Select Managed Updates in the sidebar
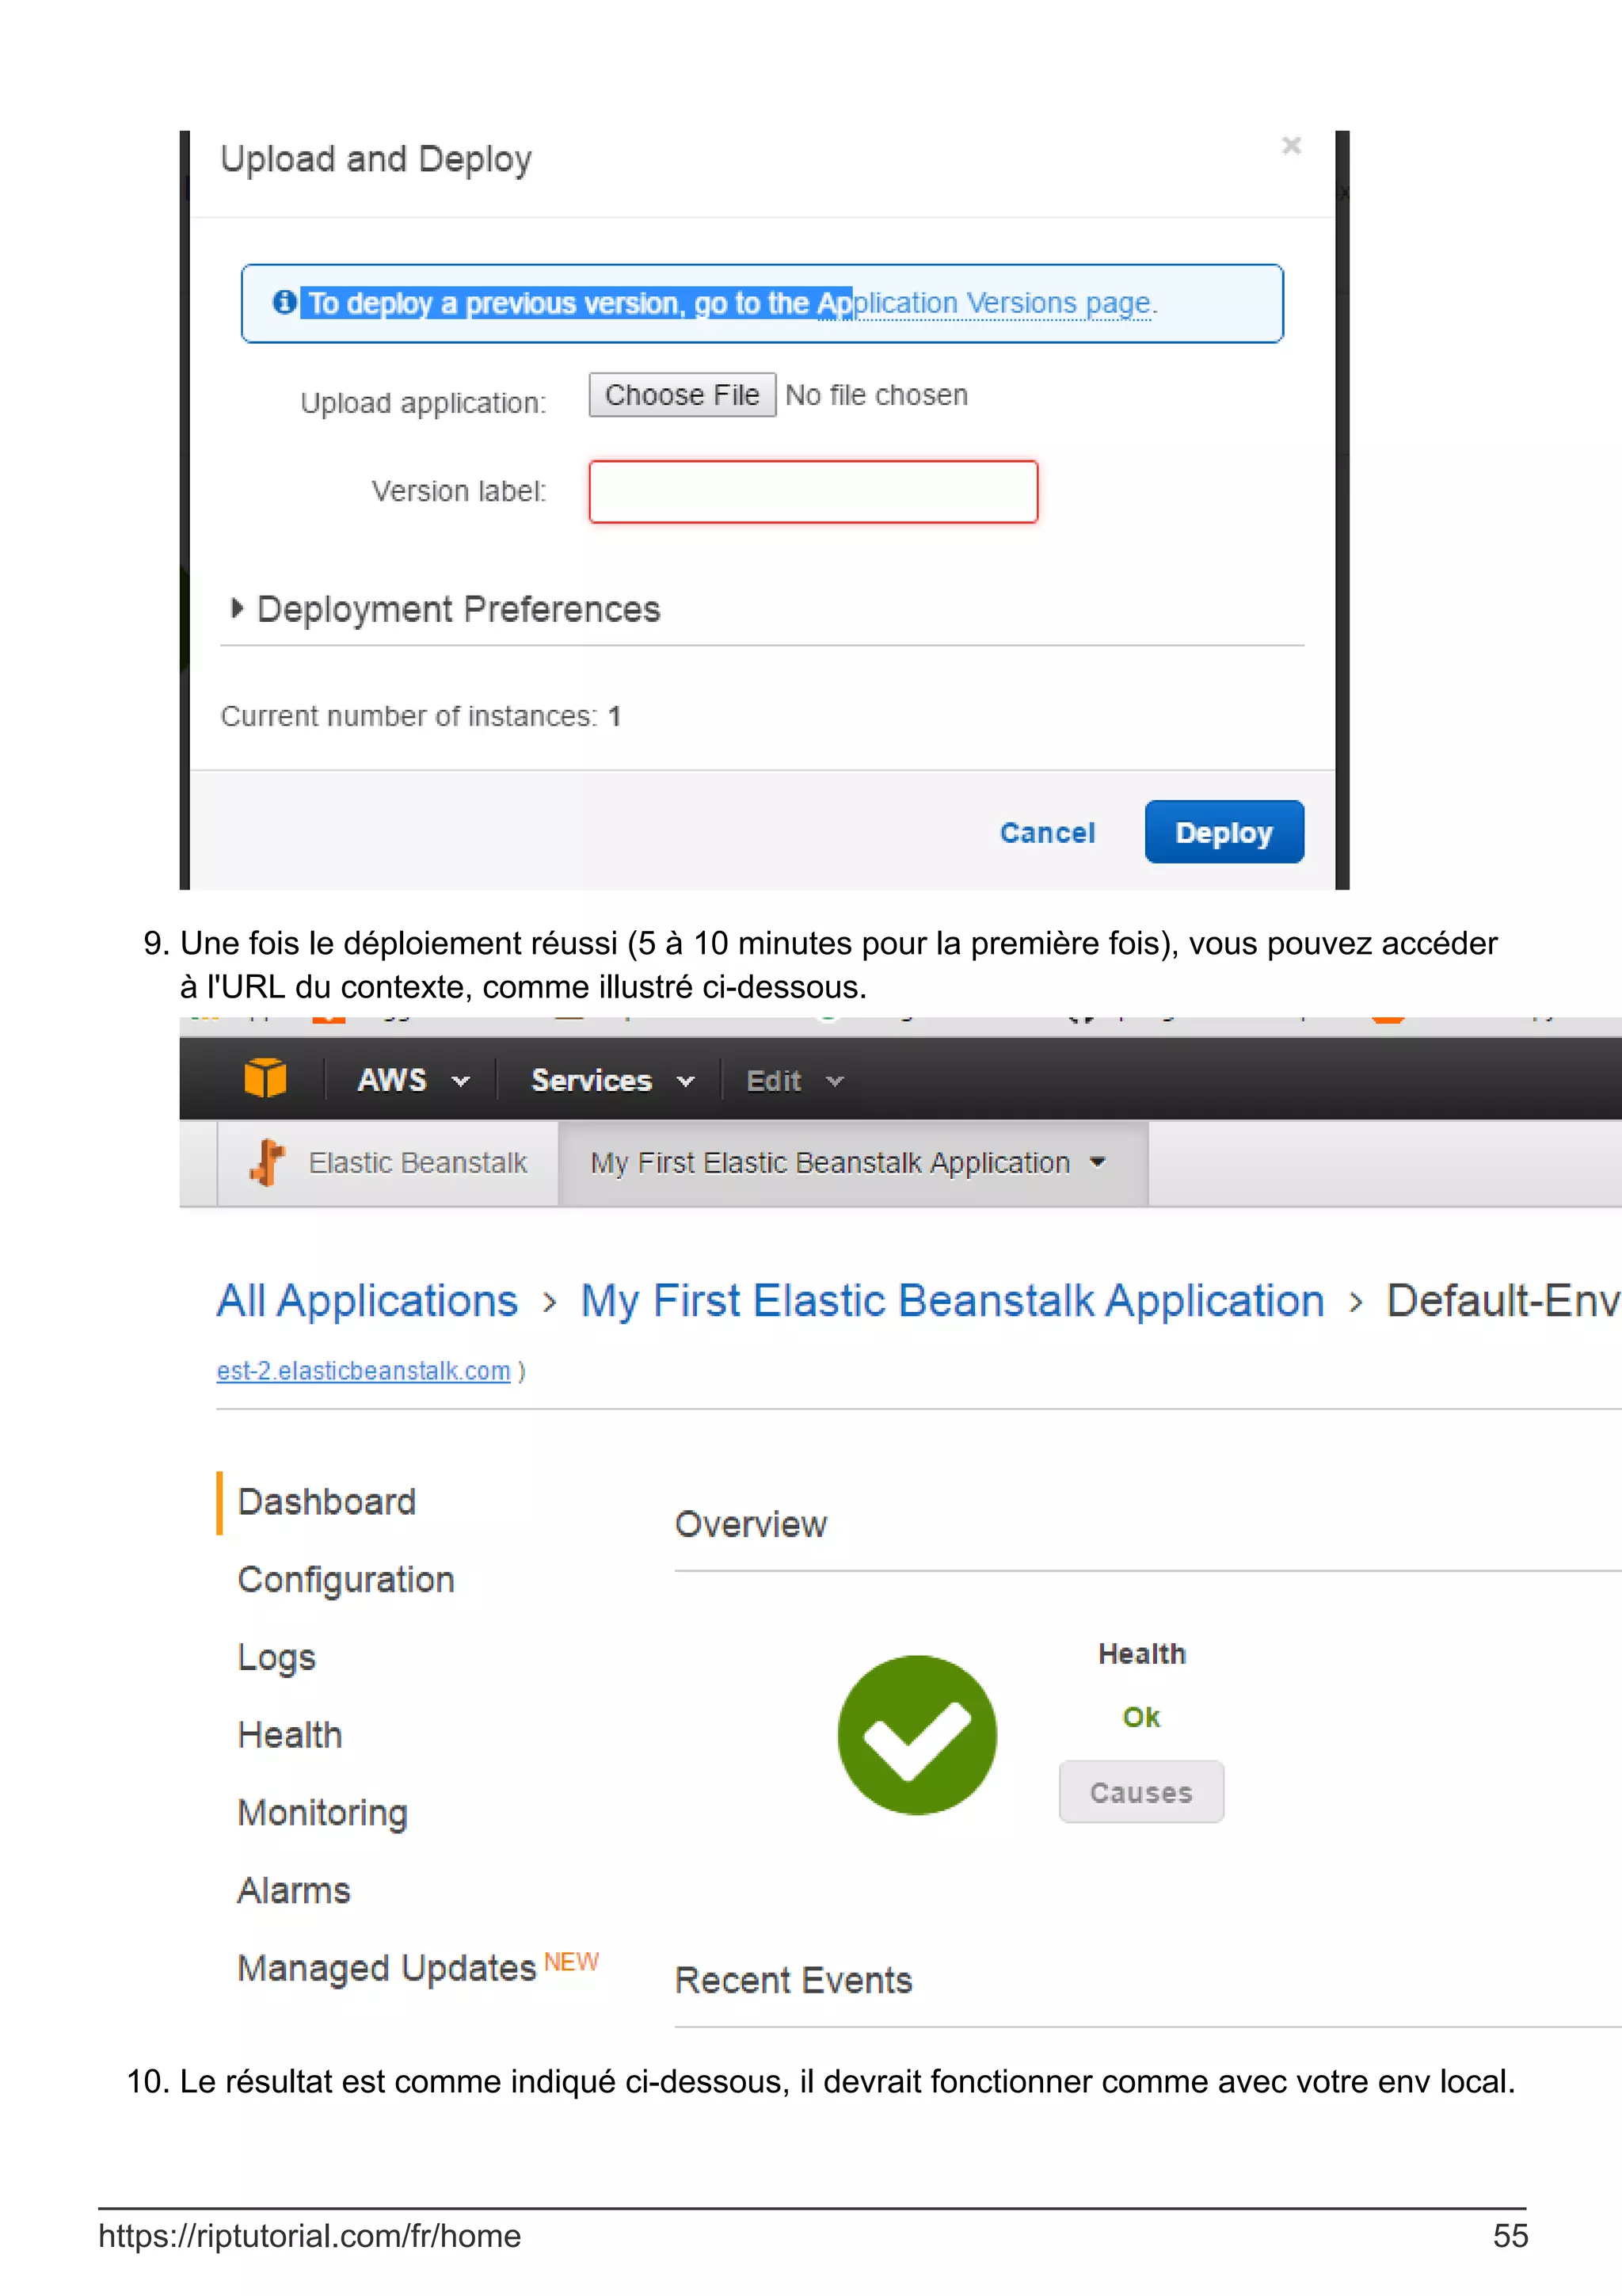This screenshot has height=2296, width=1622. pyautogui.click(x=386, y=1968)
